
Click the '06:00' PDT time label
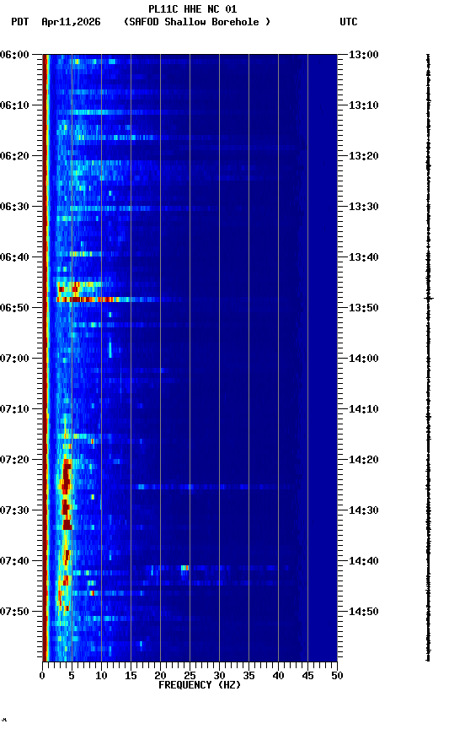[14, 55]
